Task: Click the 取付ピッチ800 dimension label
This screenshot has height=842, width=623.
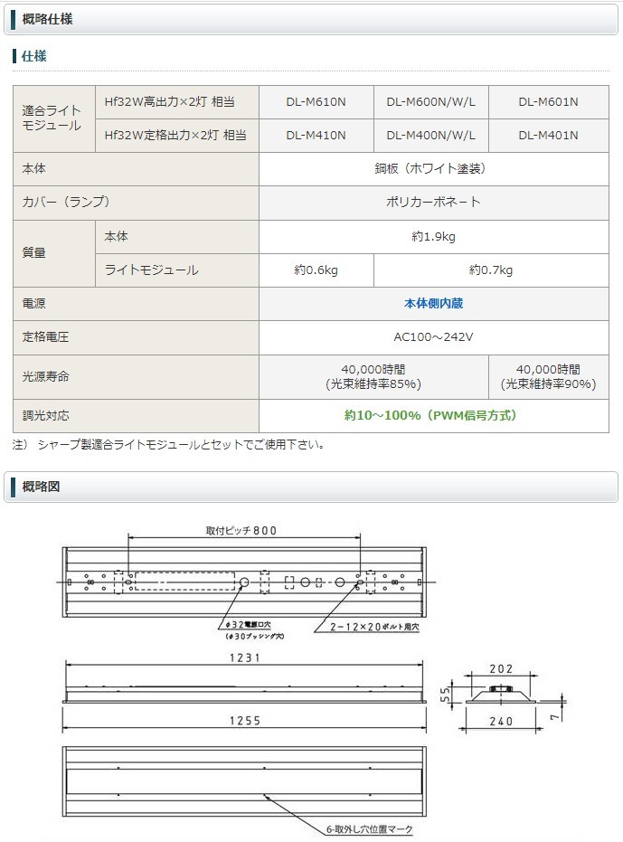Action: click(241, 531)
